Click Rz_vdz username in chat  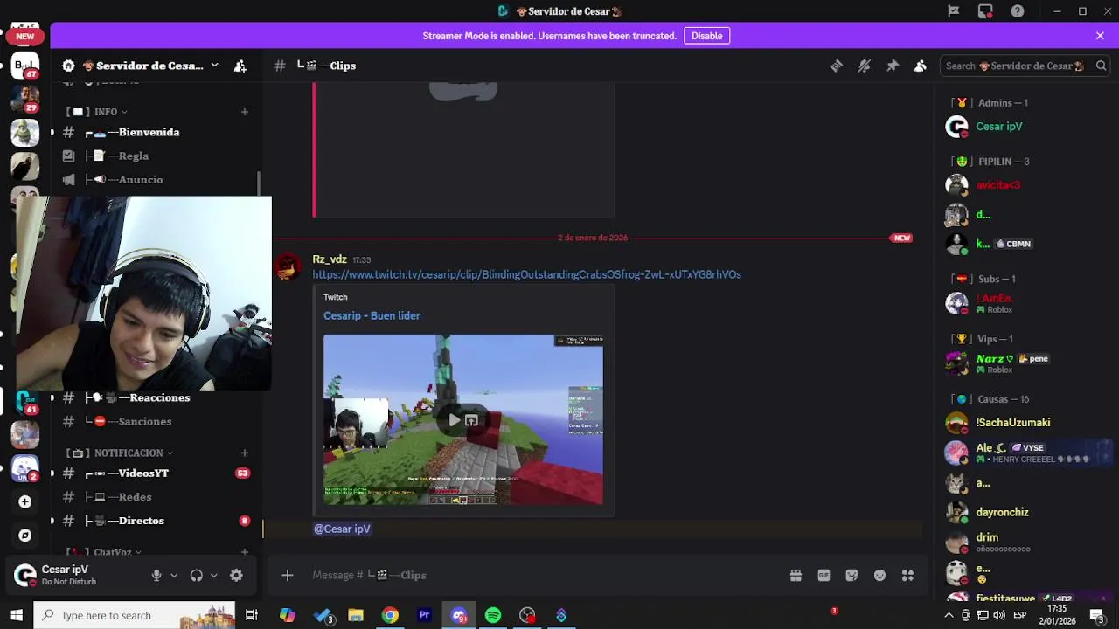pyautogui.click(x=330, y=259)
